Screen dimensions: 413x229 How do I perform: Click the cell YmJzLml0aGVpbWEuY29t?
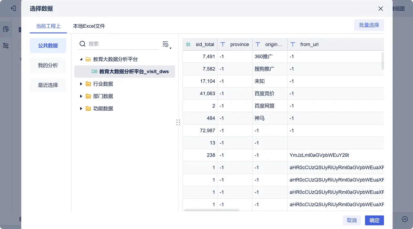pyautogui.click(x=336, y=155)
